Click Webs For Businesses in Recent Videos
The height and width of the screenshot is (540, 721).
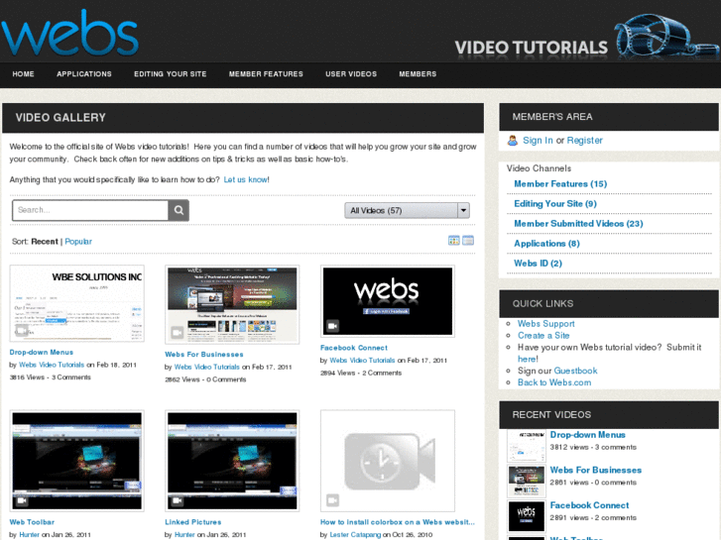(x=596, y=470)
